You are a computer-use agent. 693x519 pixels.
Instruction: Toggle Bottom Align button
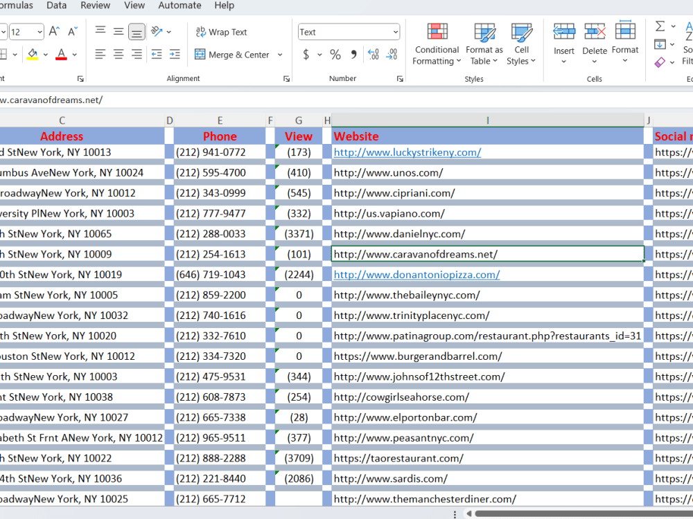click(x=137, y=32)
